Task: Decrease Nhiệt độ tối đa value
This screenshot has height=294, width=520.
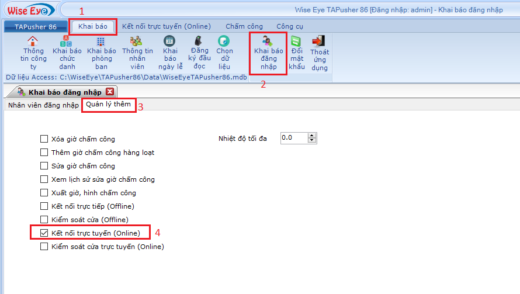Action: click(312, 141)
